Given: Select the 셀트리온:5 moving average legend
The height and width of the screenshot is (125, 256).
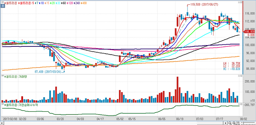Looking at the screenshot, I should point(26,3).
